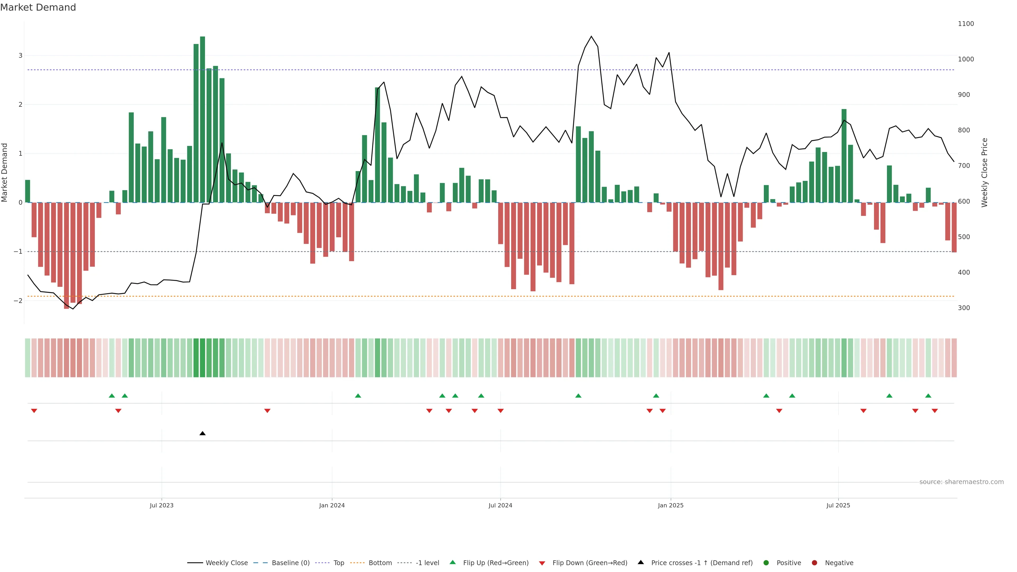Click the Flip Down red triangle legend icon
Image resolution: width=1017 pixels, height=572 pixels.
[x=542, y=563]
